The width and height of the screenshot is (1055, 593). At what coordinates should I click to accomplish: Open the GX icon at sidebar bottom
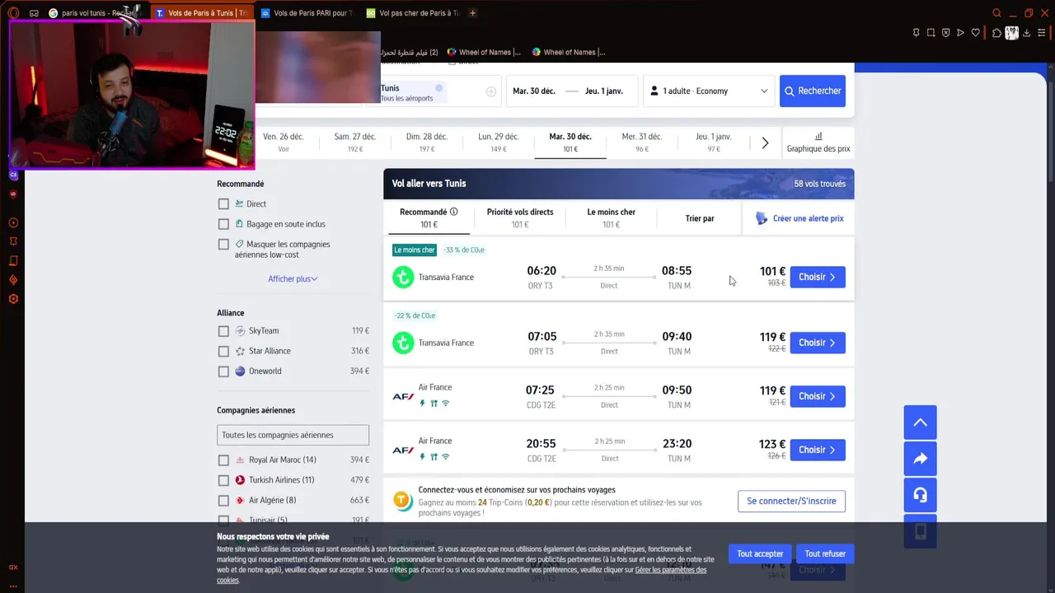tap(13, 567)
